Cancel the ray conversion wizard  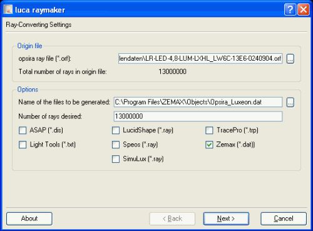[x=284, y=218]
